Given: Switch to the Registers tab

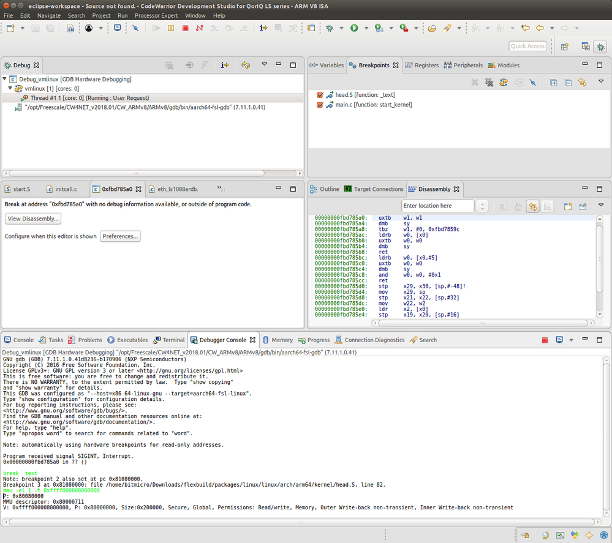Looking at the screenshot, I should pos(422,65).
